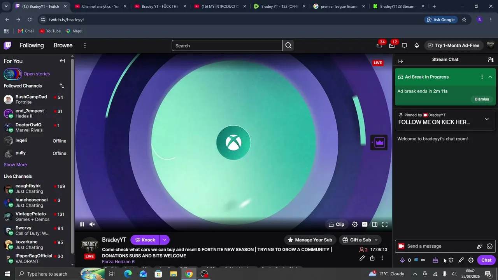
Task: Show hidden Windows tray icons chevron
Action: tap(415, 274)
